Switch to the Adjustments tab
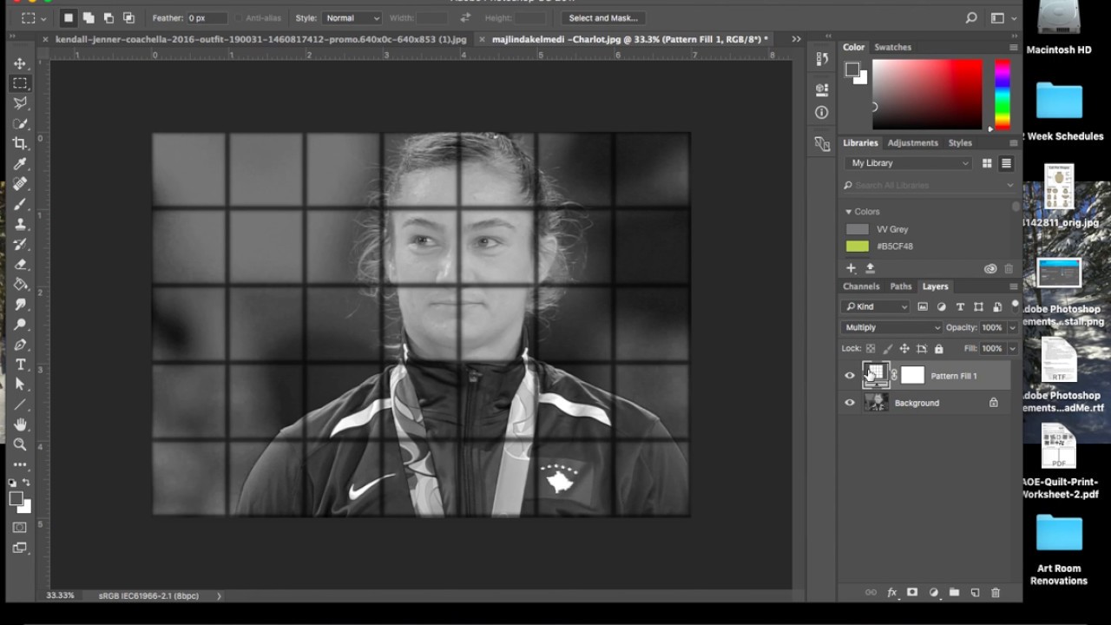Image resolution: width=1111 pixels, height=625 pixels. click(x=912, y=143)
